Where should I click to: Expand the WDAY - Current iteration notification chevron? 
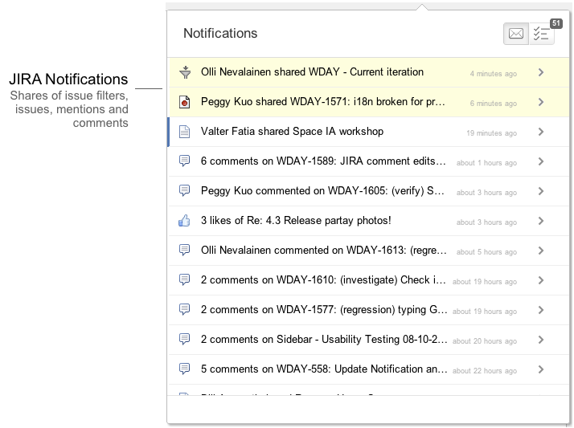[541, 72]
